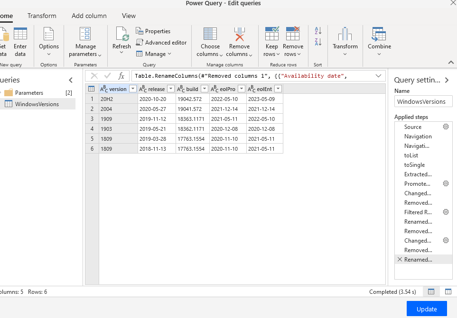The width and height of the screenshot is (457, 318).
Task: Delete the selected Renamed step
Action: 400,260
